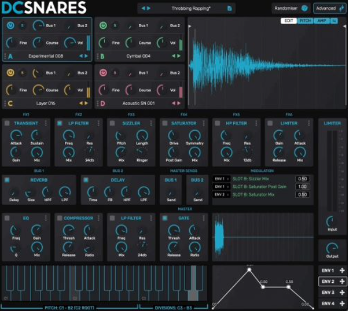Screen dimensions: 348x311
Task: Toggle power for layer B
Action: pyautogui.click(x=103, y=26)
